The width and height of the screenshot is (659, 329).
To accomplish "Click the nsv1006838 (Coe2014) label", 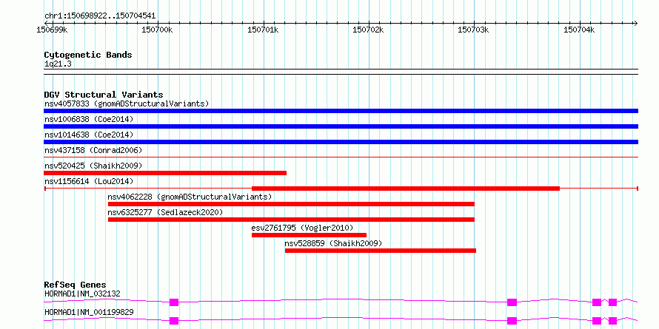I will [89, 119].
